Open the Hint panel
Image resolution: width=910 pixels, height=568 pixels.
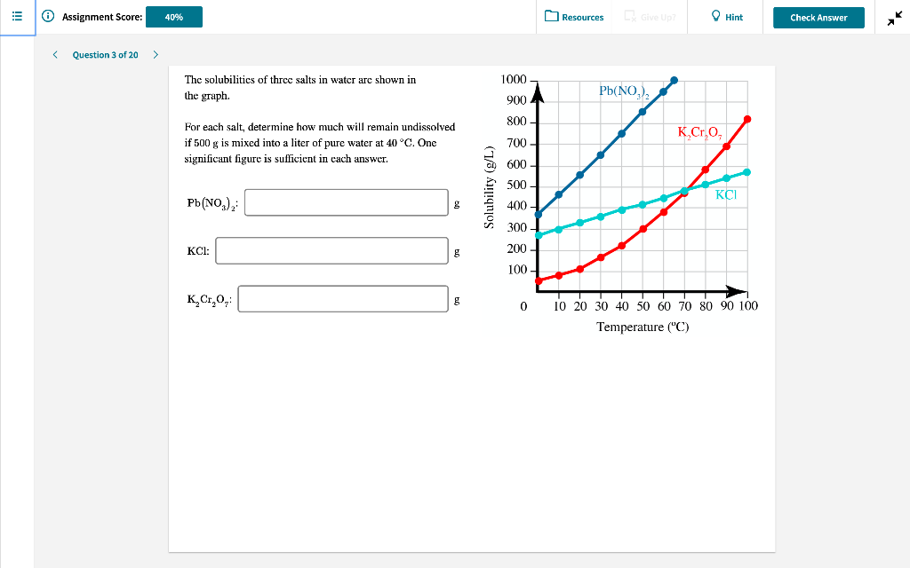[x=726, y=16]
